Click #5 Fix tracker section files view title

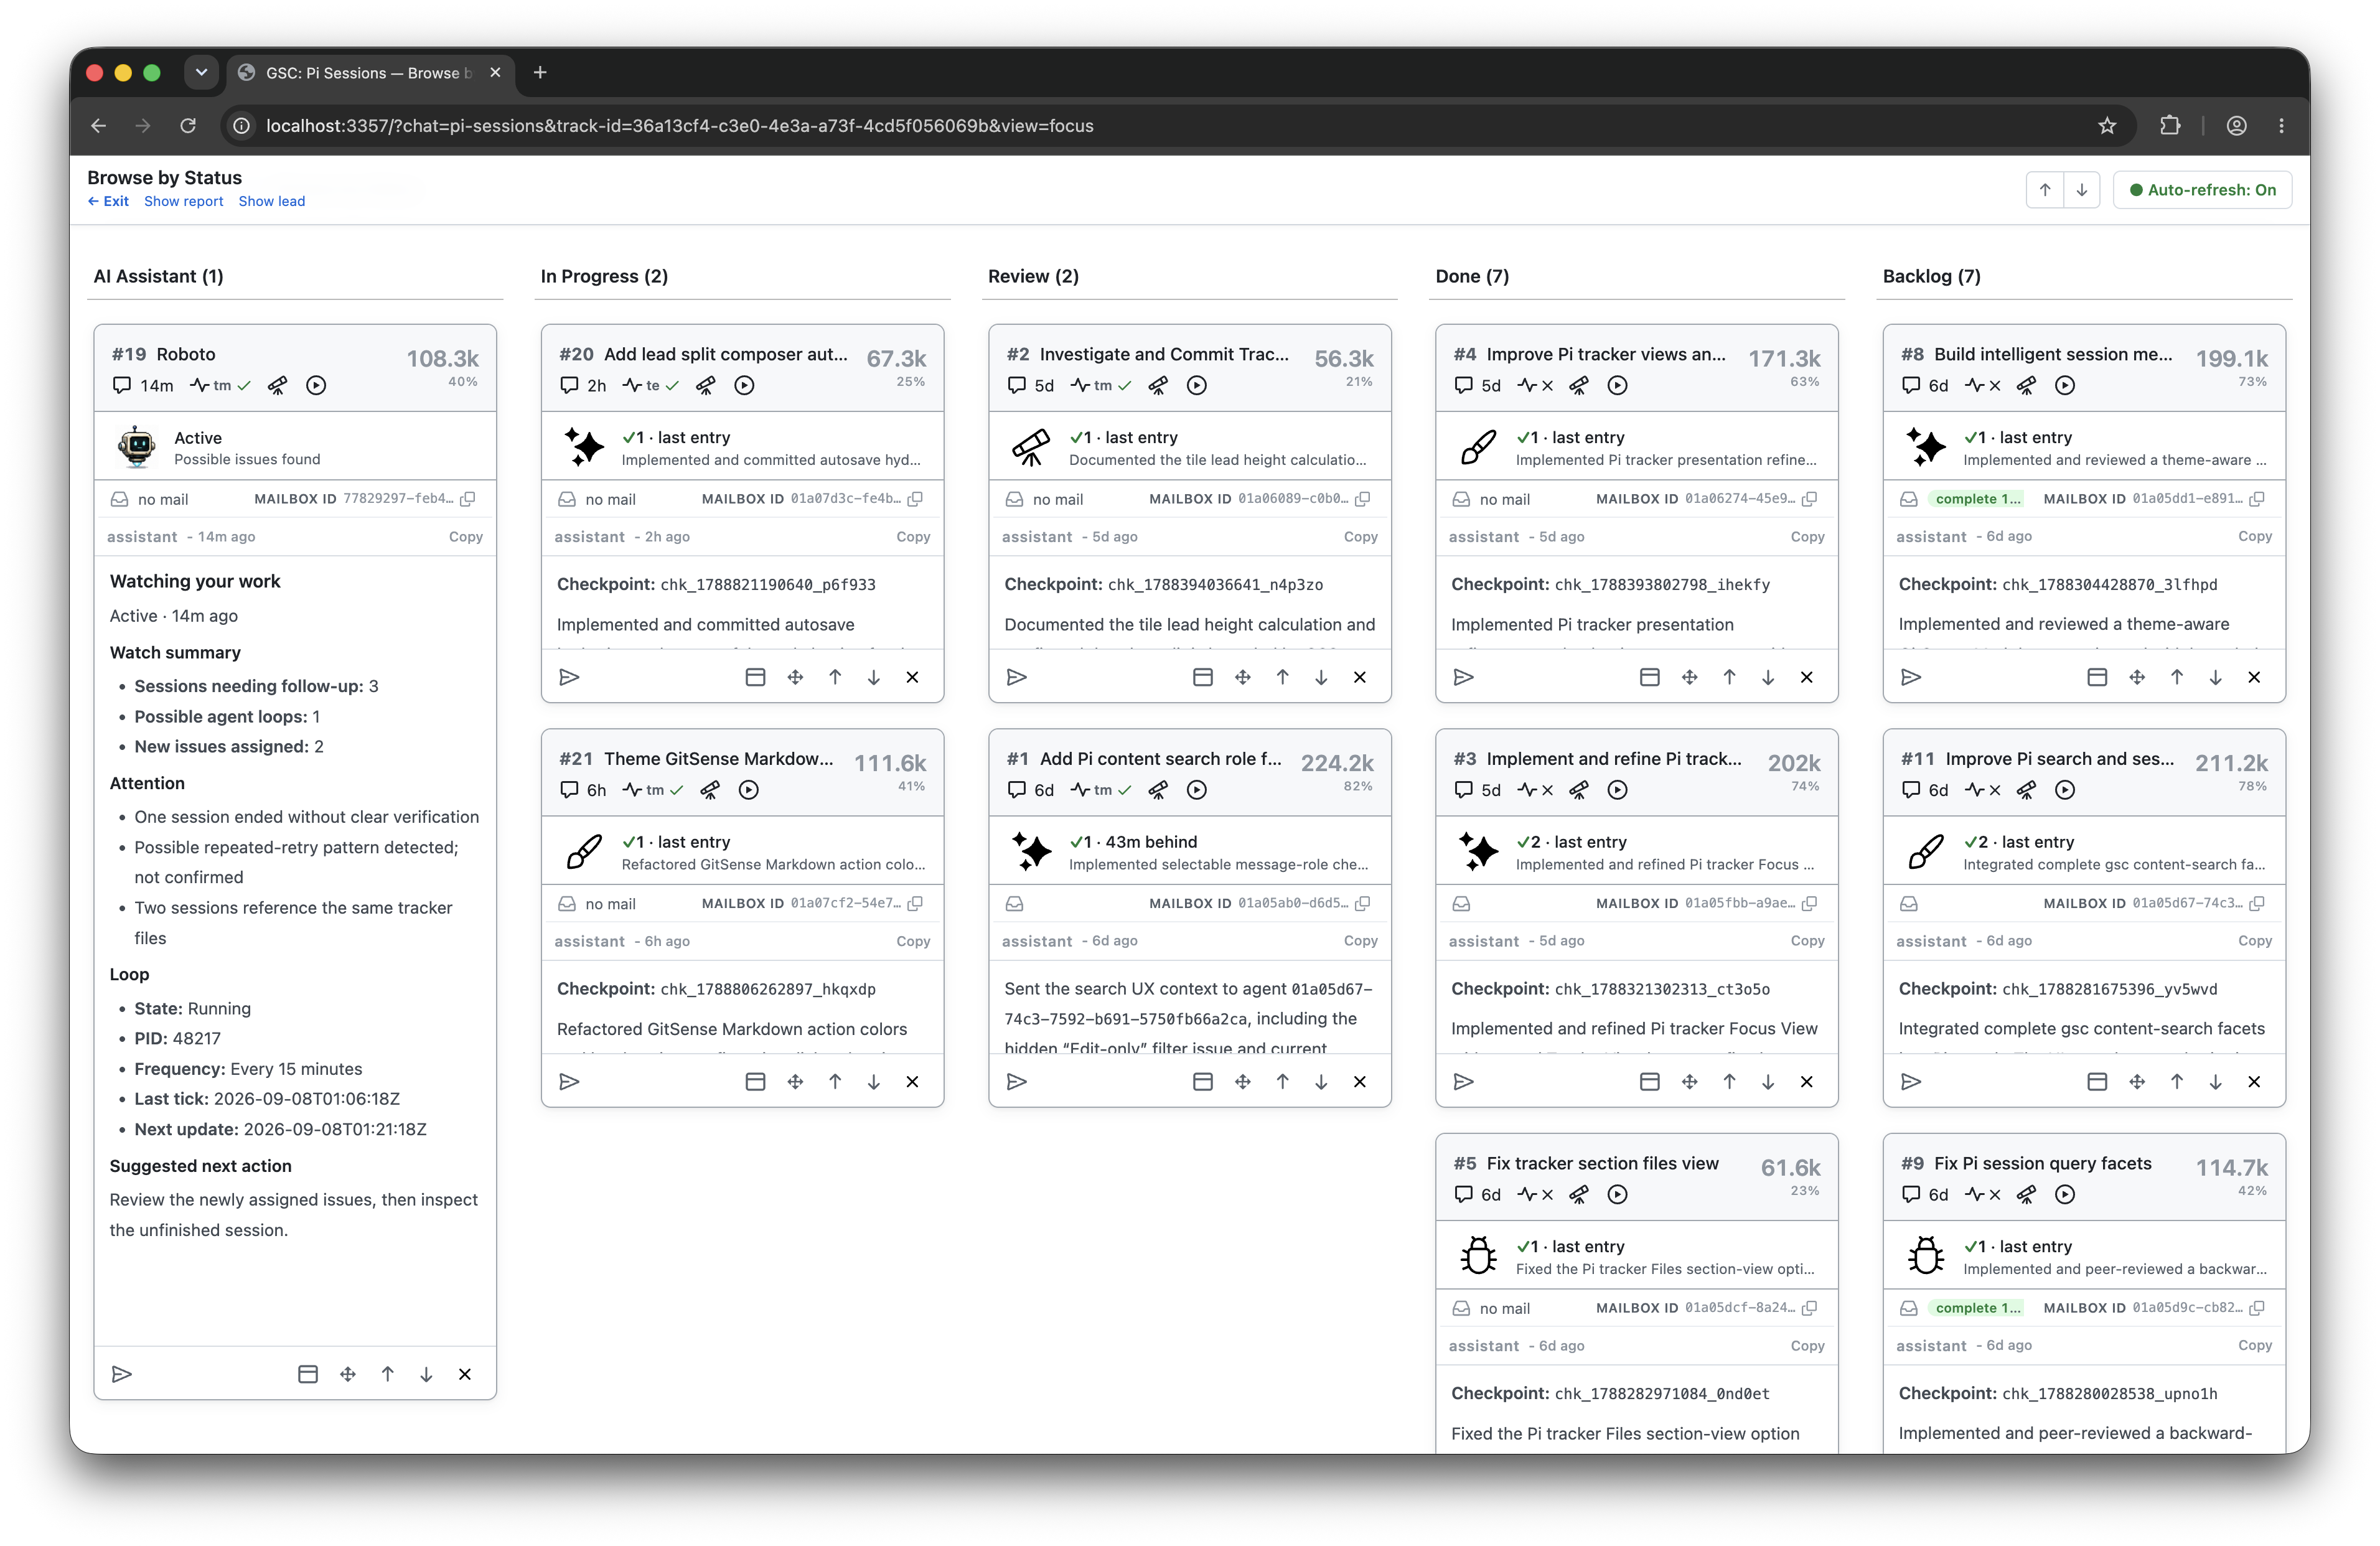pyautogui.click(x=1602, y=1163)
